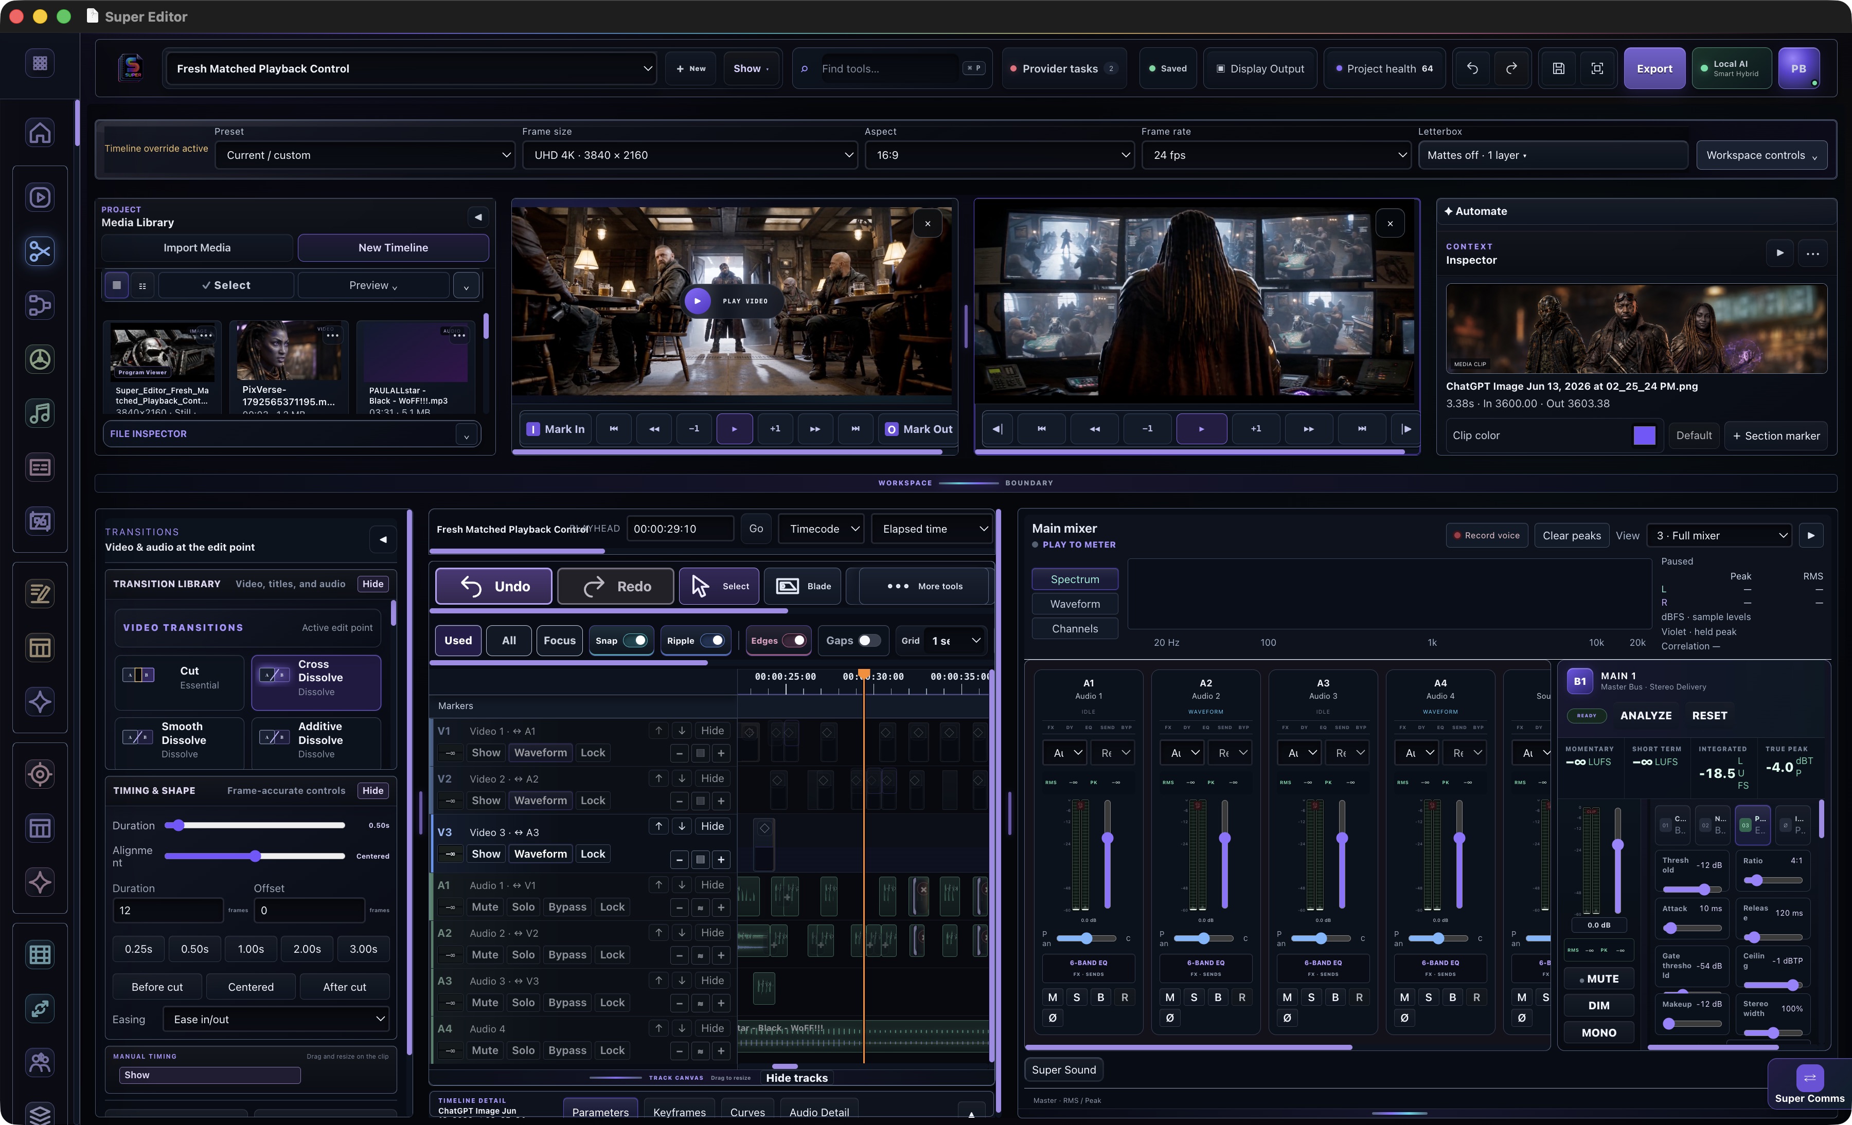This screenshot has height=1125, width=1852.
Task: Open the project name dropdown
Action: 411,68
